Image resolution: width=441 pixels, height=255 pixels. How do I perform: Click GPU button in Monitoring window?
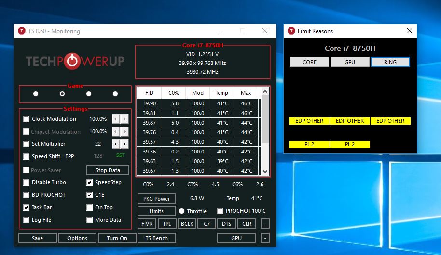pyautogui.click(x=236, y=238)
